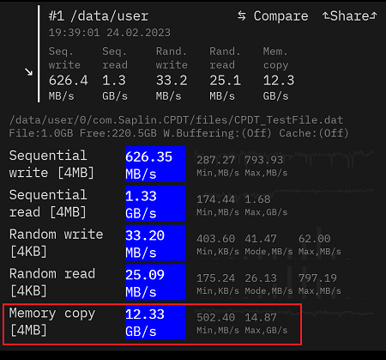Click the Seq. write 626.4 MB/s summary
The width and height of the screenshot is (386, 360).
tap(68, 74)
